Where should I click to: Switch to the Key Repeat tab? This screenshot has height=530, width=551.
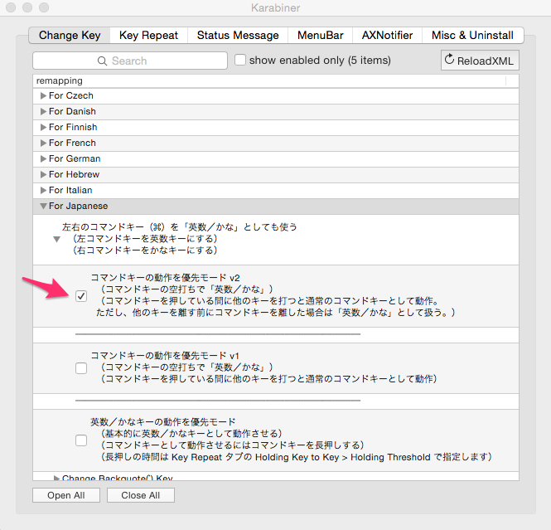click(x=148, y=35)
